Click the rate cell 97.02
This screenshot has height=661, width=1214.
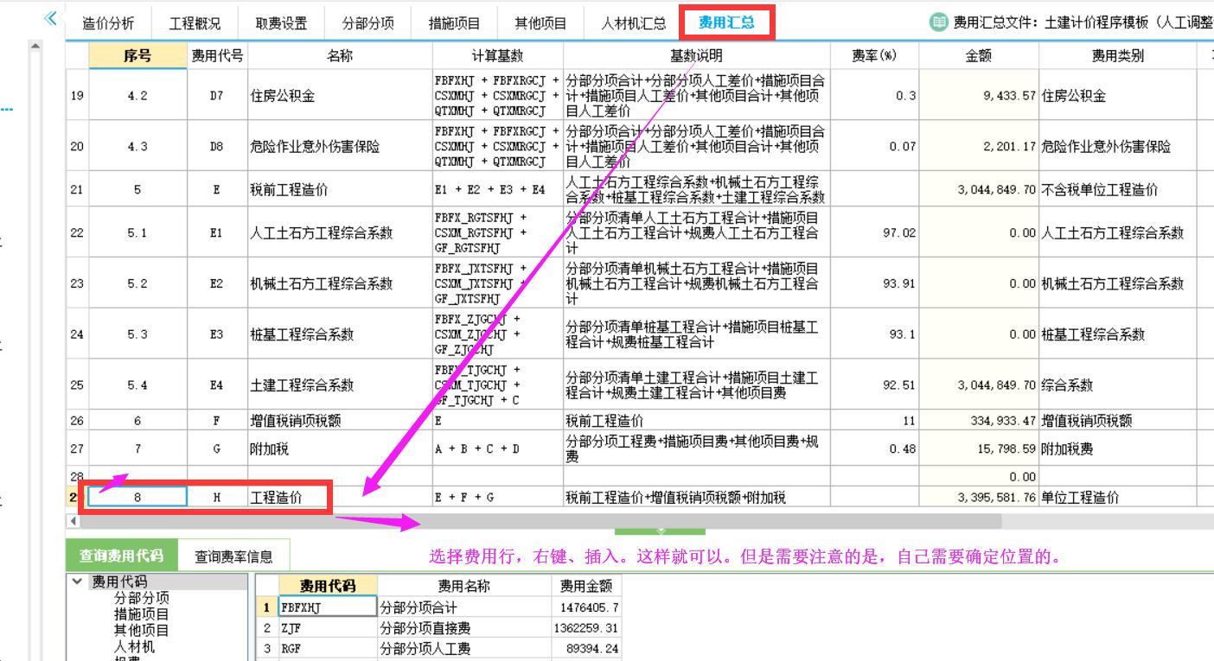pos(874,232)
